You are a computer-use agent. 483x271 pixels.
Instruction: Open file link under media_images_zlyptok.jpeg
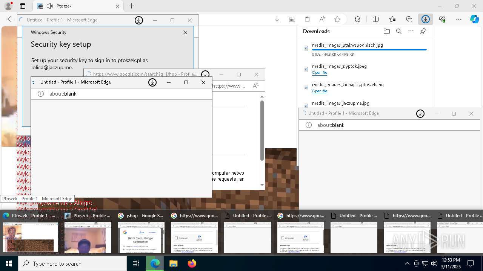click(320, 73)
